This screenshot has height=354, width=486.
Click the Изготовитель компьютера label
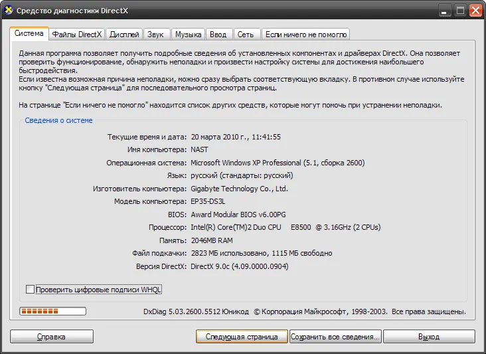coord(140,189)
